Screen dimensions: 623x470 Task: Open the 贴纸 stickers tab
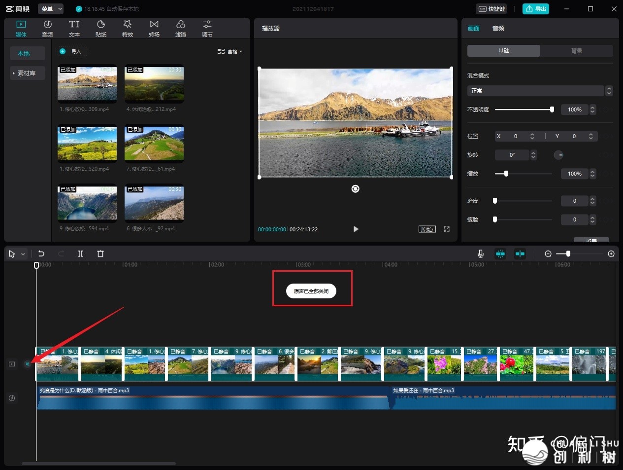pyautogui.click(x=101, y=29)
